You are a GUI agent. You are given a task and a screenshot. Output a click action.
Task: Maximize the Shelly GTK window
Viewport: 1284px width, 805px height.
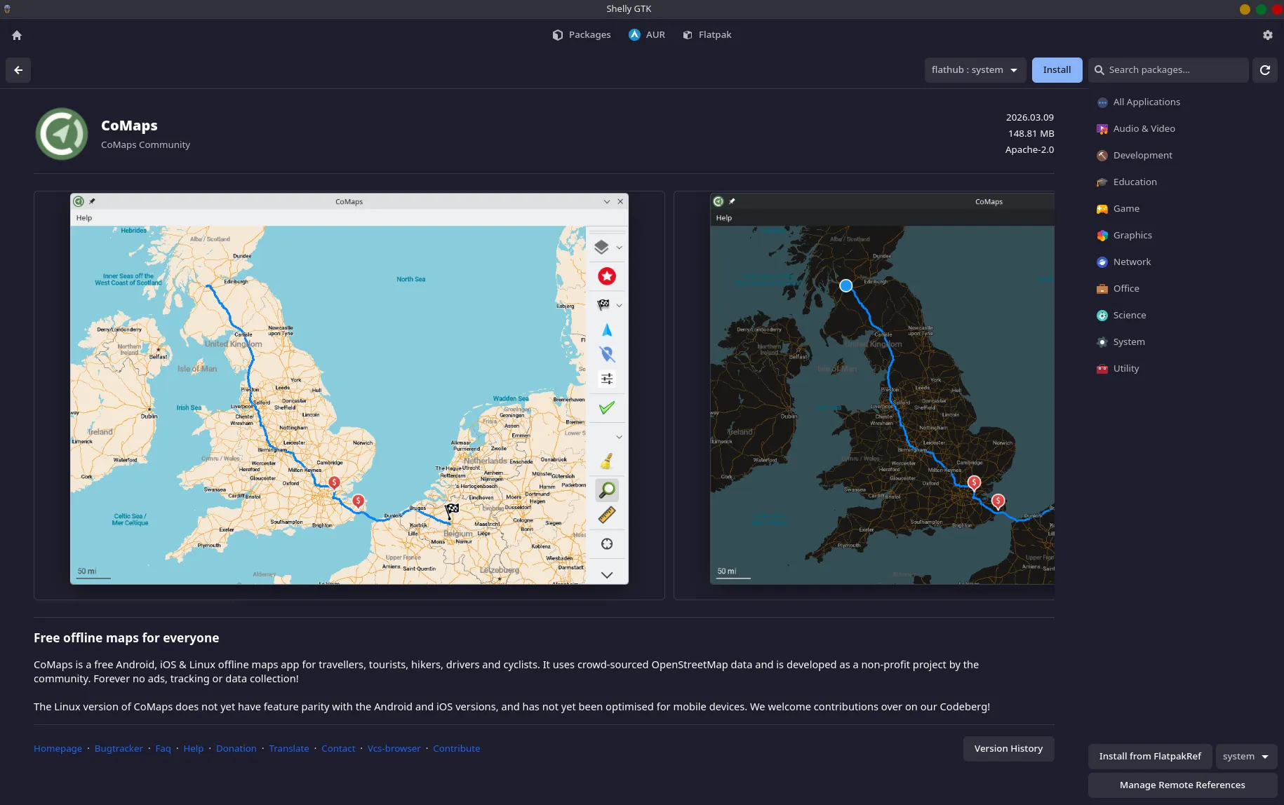tap(1261, 9)
